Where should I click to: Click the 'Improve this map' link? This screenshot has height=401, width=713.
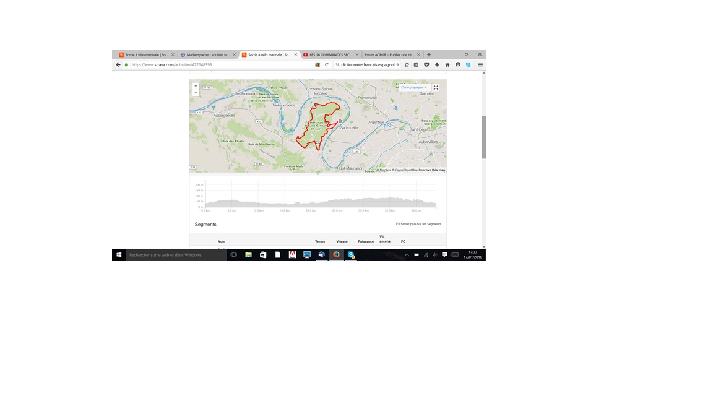(431, 170)
